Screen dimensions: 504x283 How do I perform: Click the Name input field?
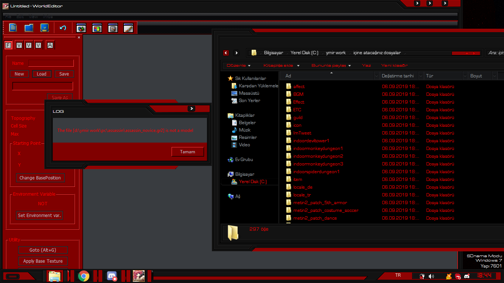click(51, 63)
